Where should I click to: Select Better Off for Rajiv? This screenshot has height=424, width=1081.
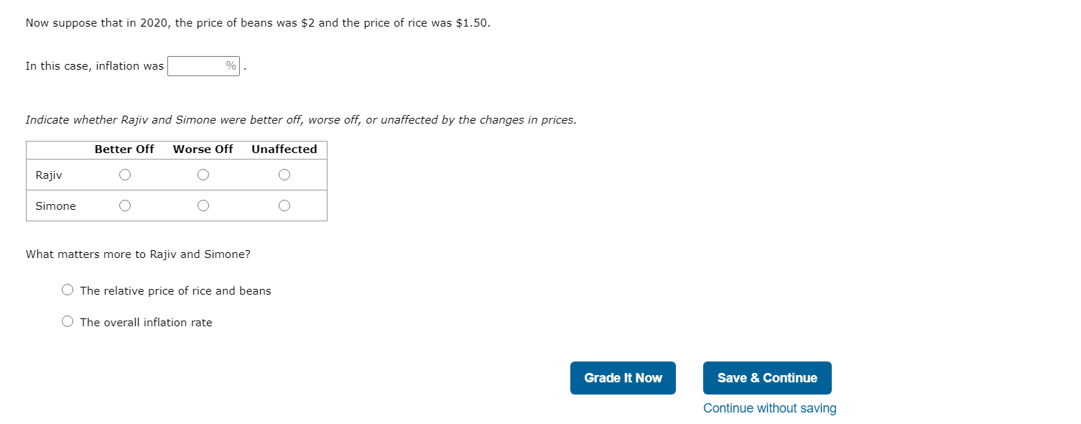pos(124,174)
